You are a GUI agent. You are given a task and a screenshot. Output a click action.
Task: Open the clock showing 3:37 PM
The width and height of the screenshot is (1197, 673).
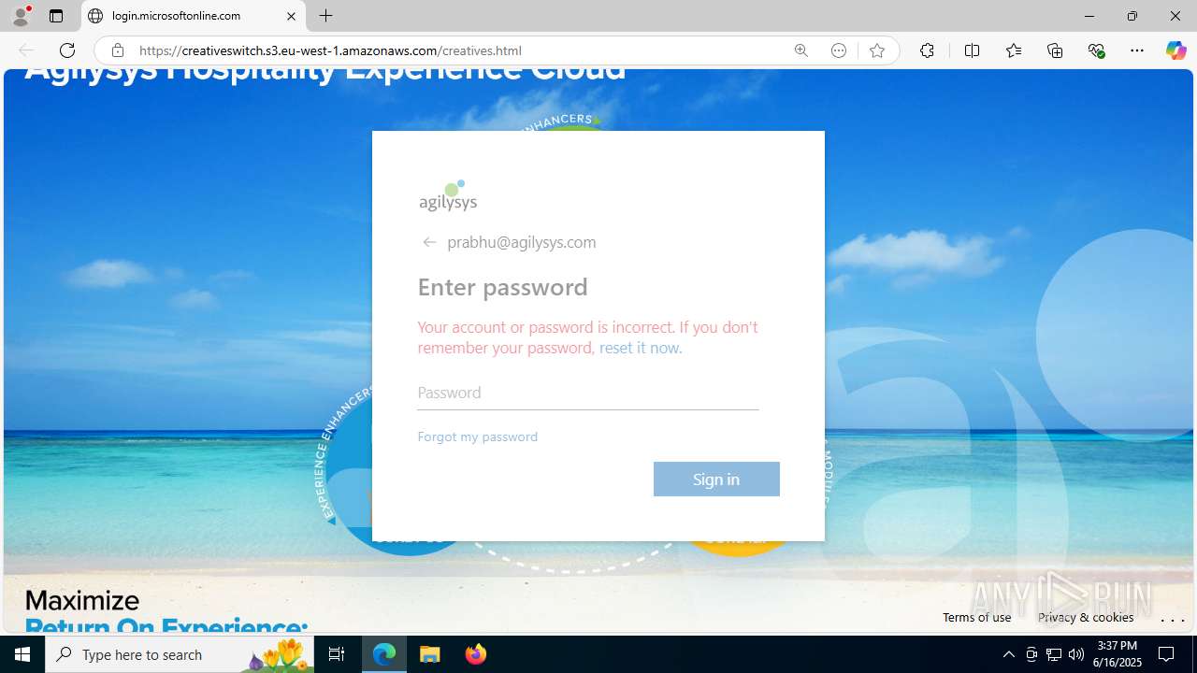[1117, 654]
